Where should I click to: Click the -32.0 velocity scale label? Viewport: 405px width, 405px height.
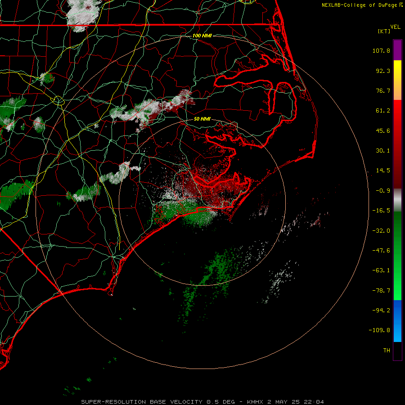[x=381, y=231]
